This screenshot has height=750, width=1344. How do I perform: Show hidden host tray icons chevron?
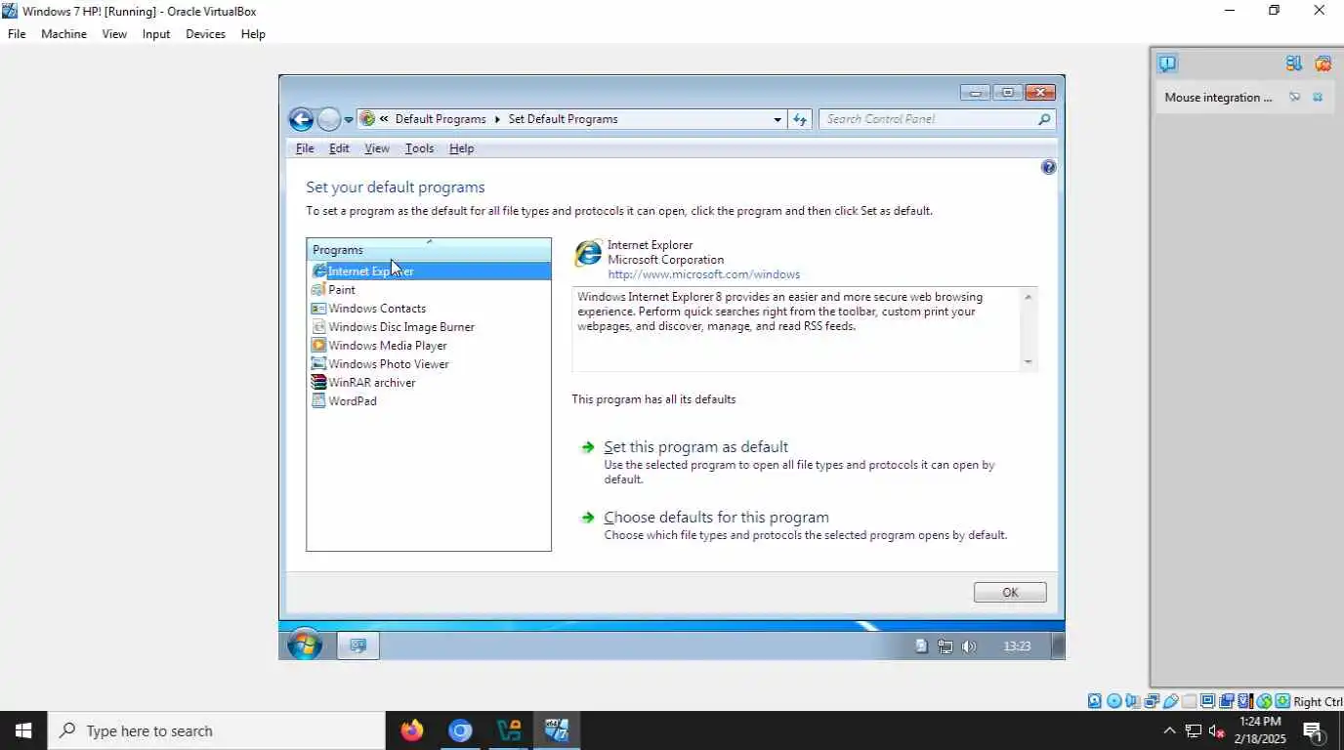[1169, 730]
